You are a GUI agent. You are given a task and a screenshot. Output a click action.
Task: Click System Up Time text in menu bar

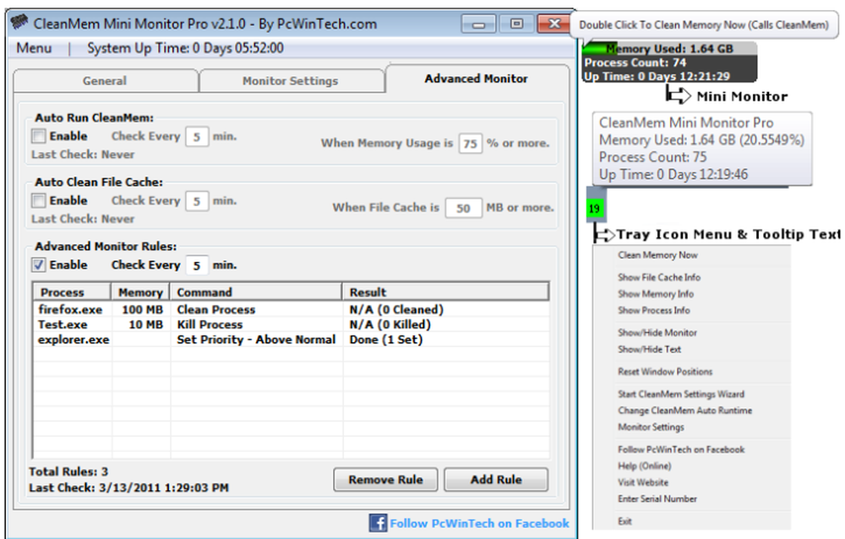[185, 48]
